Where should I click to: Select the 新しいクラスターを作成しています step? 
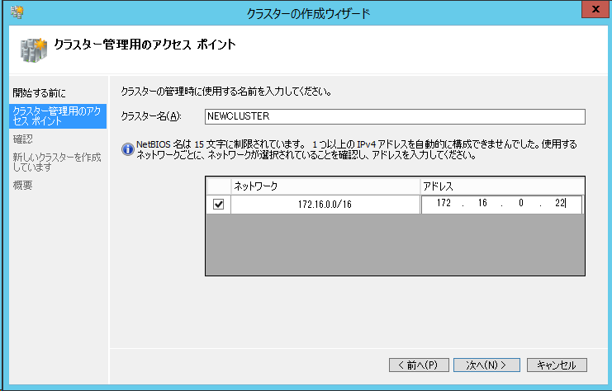pyautogui.click(x=56, y=162)
